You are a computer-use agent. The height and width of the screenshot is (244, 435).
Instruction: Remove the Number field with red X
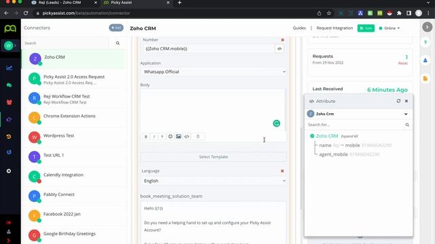coord(283,40)
